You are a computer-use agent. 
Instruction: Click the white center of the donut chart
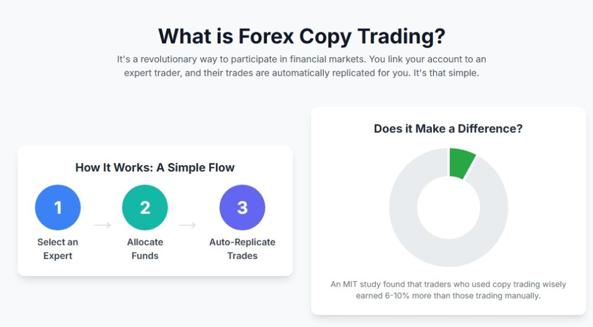(449, 207)
